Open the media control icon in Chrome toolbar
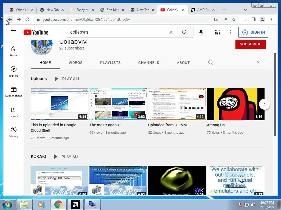Screen dimensions: 281x210 click(x=245, y=19)
